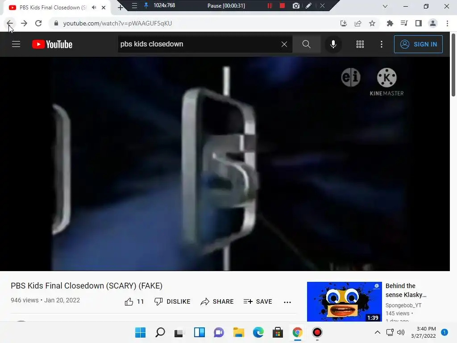
Task: Open the Behind the sense Klasky video title
Action: click(406, 290)
